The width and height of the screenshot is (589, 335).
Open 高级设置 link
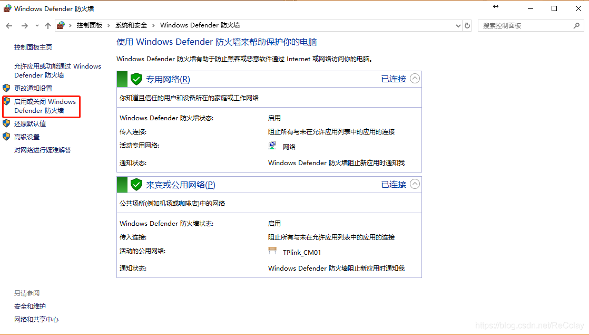(x=27, y=137)
